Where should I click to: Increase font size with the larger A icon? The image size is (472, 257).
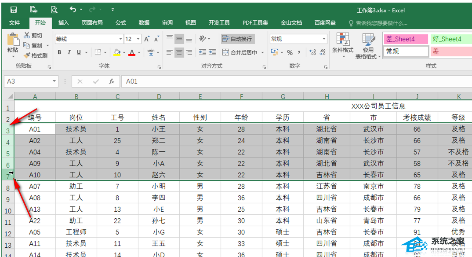click(147, 39)
